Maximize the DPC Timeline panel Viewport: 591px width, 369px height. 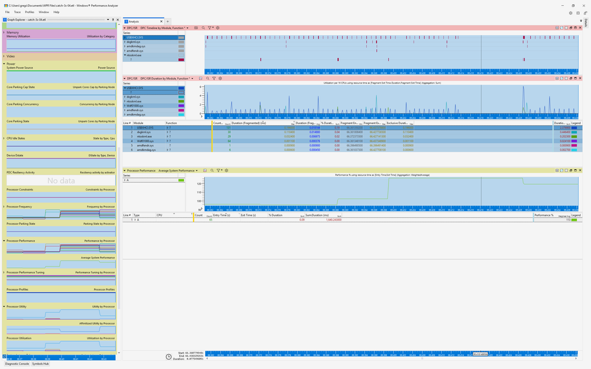pos(575,28)
